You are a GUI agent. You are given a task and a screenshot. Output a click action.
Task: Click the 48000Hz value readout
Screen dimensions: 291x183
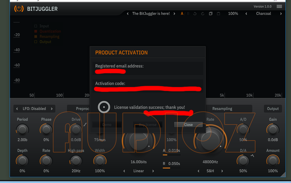point(210,162)
